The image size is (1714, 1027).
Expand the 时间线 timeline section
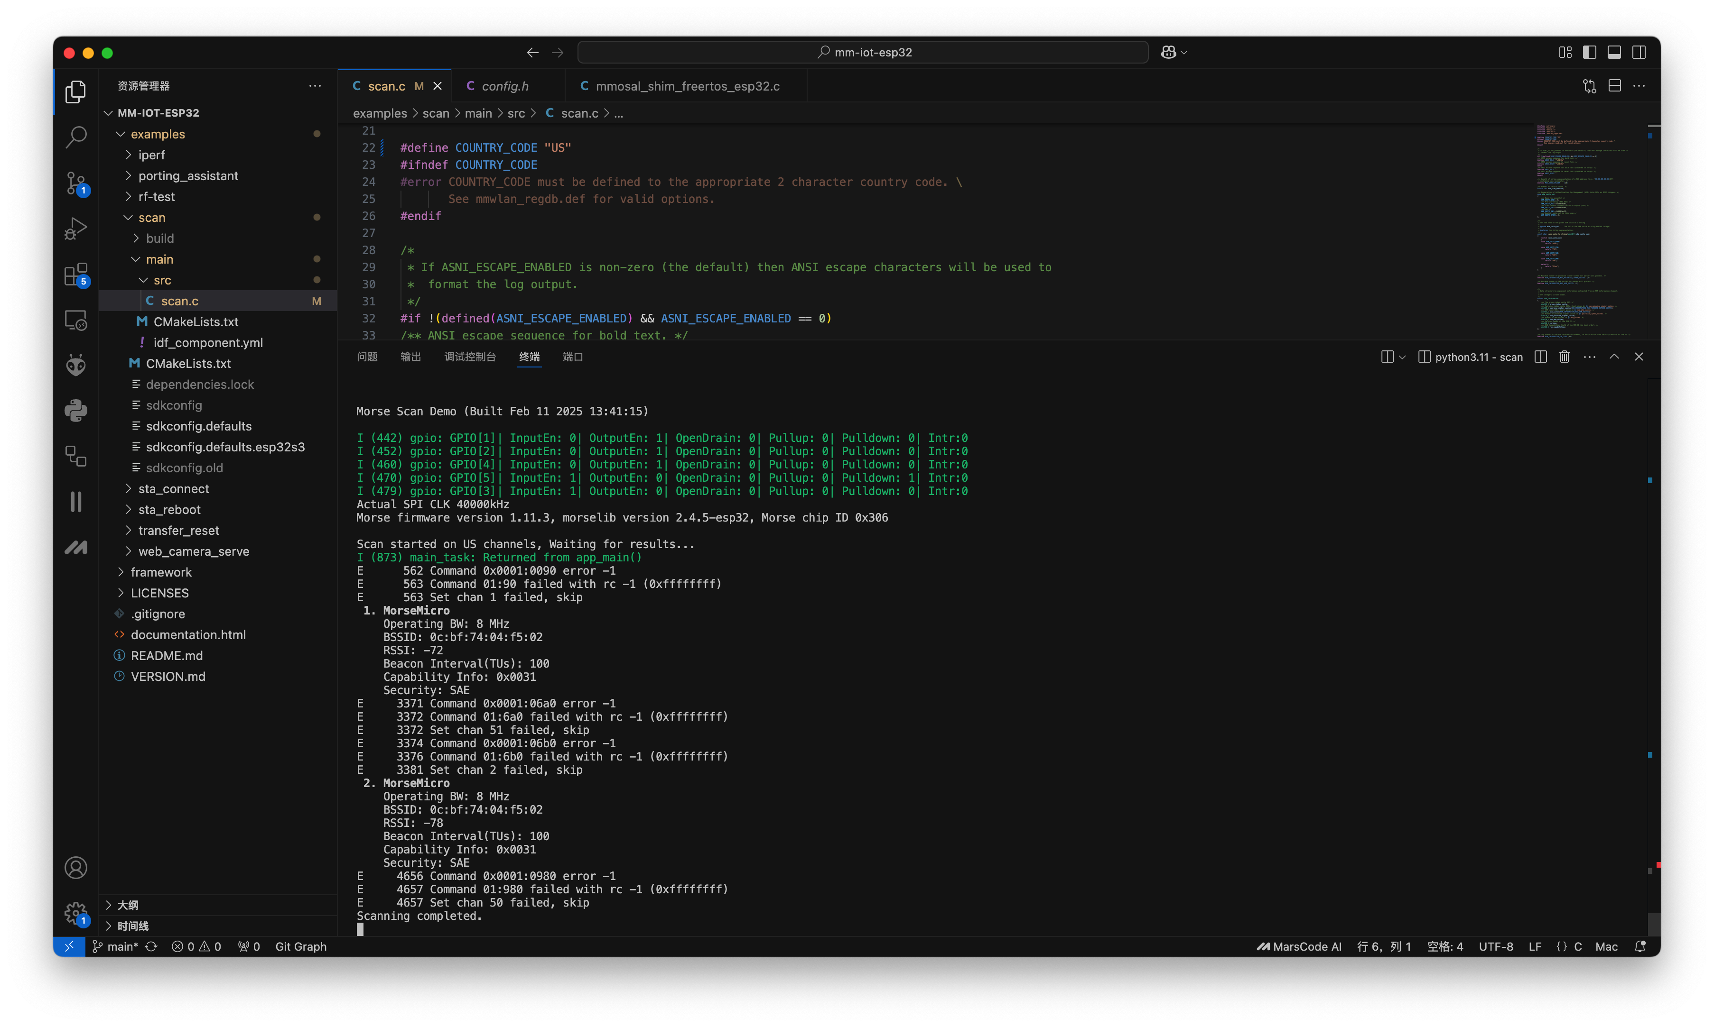pyautogui.click(x=108, y=926)
